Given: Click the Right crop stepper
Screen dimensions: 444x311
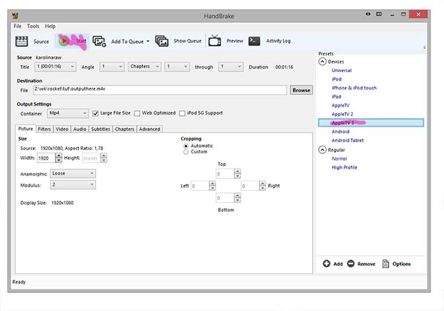Looking at the screenshot, I should pos(263,185).
